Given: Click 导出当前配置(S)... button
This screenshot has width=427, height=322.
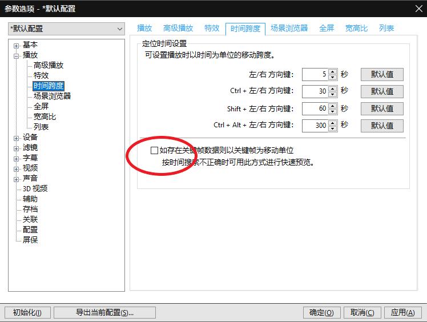Looking at the screenshot, I should point(104,312).
